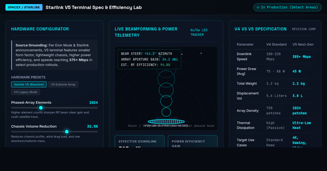Click the Power Draw (Avg) row label

(246, 71)
